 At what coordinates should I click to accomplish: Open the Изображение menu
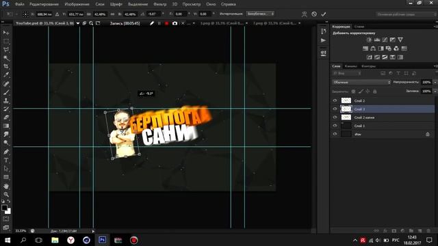point(77,4)
